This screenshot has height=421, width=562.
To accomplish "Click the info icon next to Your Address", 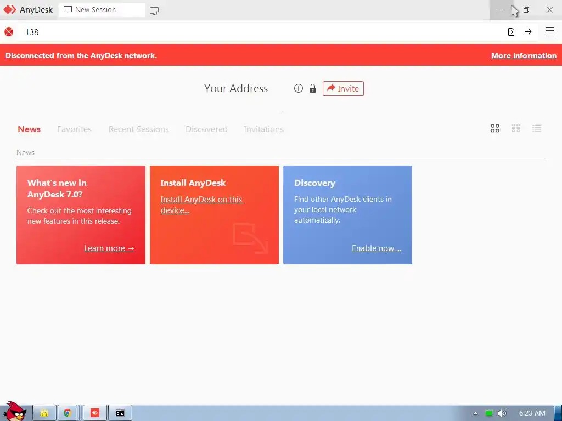I will pyautogui.click(x=298, y=88).
